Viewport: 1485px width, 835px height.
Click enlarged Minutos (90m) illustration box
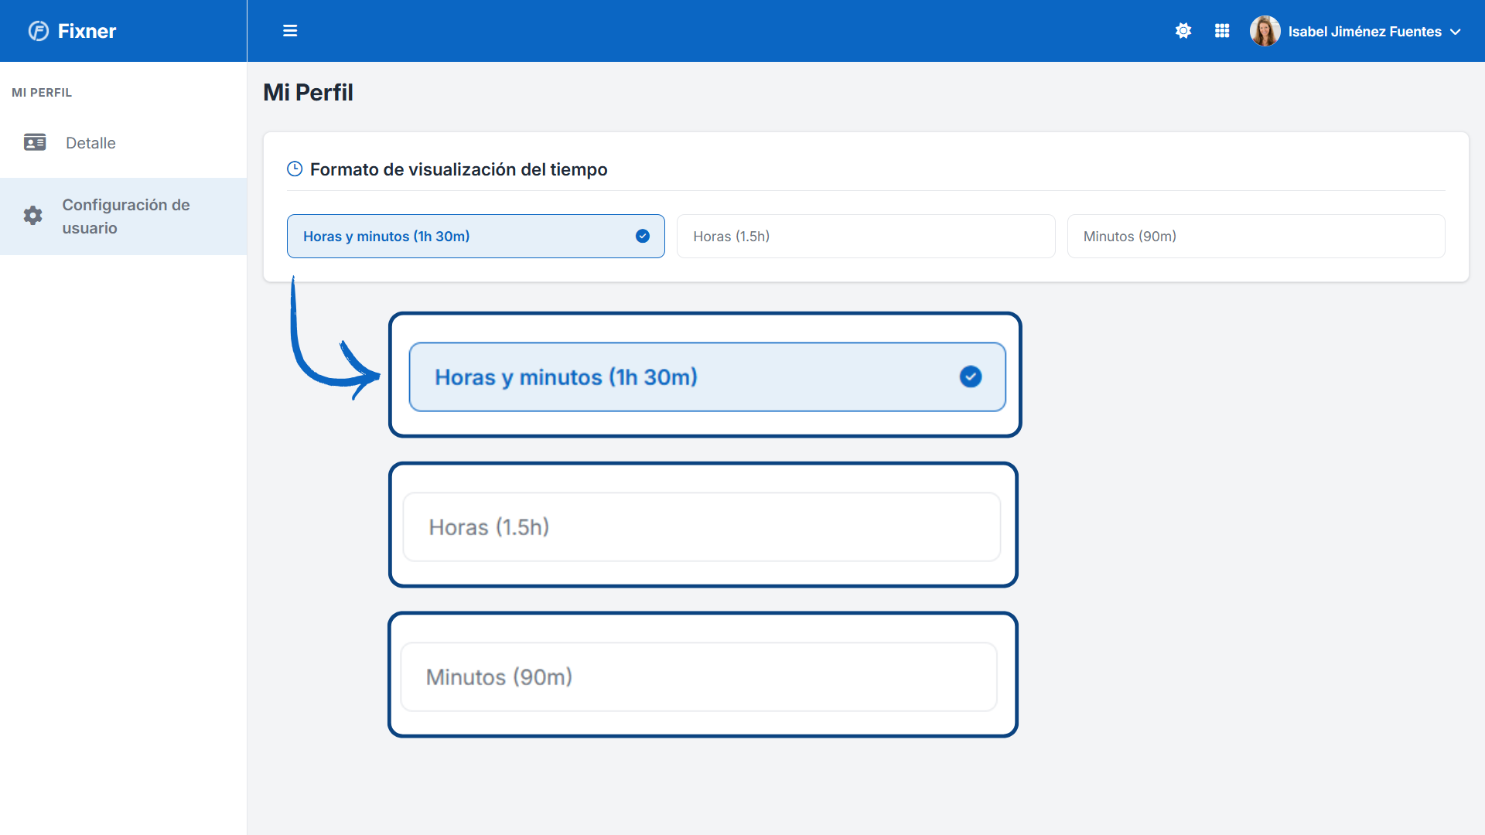703,675
